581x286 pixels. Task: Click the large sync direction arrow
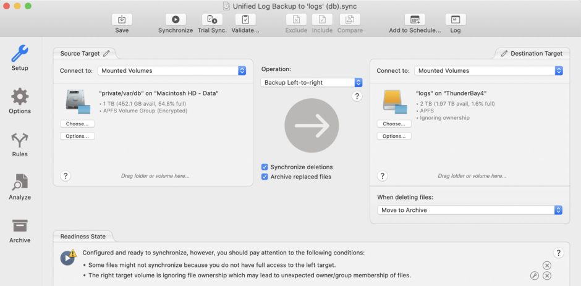tap(312, 125)
